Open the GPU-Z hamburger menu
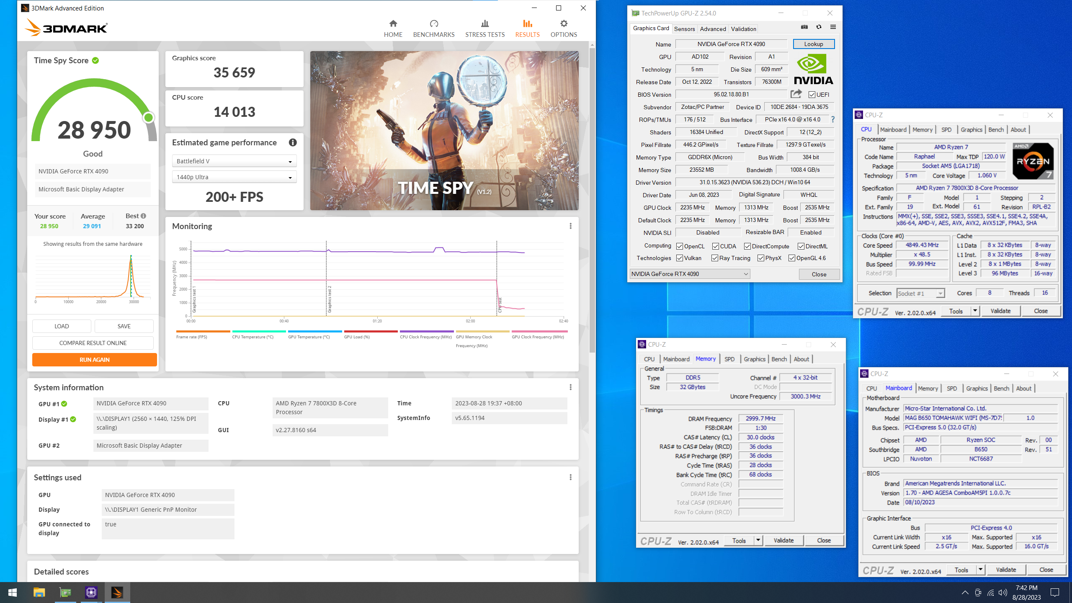Image resolution: width=1072 pixels, height=603 pixels. [833, 27]
